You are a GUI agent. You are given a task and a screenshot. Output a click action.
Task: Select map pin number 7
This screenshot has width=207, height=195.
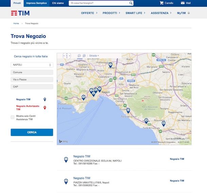click(x=111, y=65)
